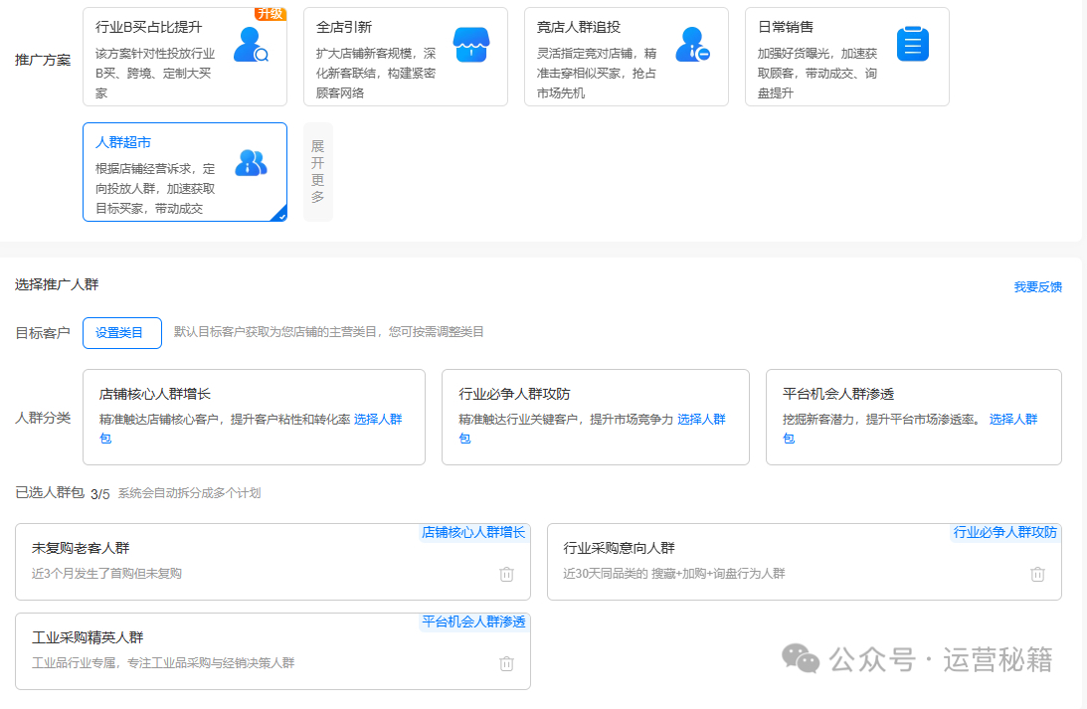
Task: Click the 日常销售 clipboard icon
Action: tap(912, 44)
